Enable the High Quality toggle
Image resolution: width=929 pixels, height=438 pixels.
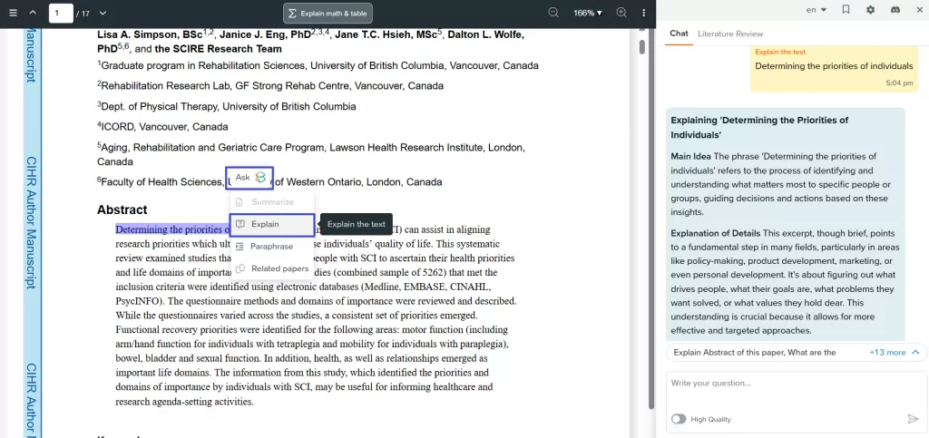tap(679, 419)
